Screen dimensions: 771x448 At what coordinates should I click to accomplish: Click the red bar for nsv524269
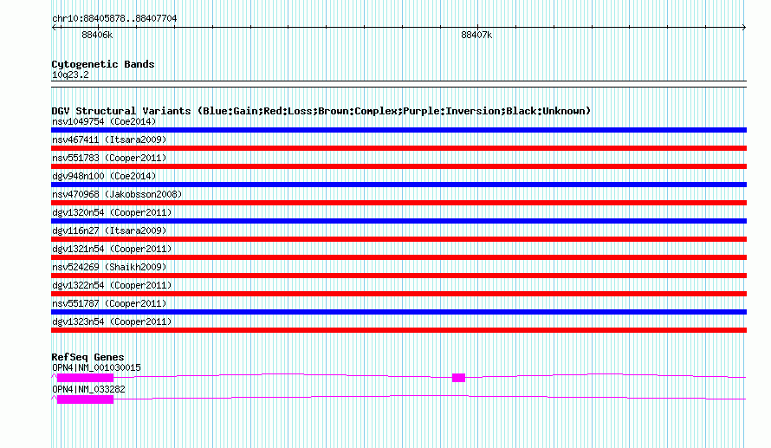[398, 276]
